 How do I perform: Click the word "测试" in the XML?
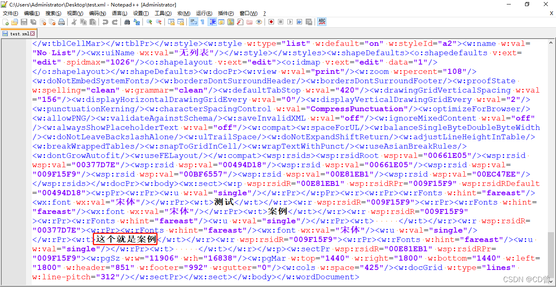click(224, 202)
